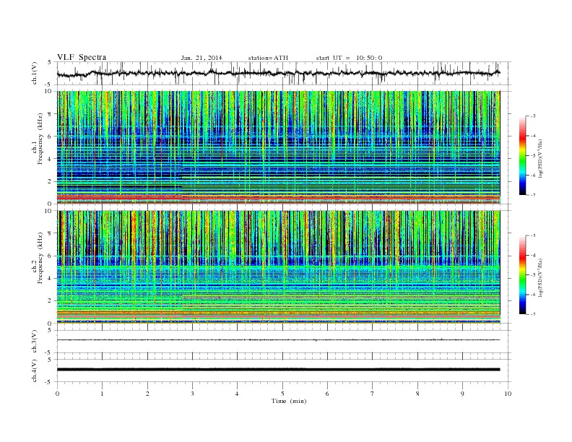This screenshot has height=442, width=572.
Task: Click inside the ch.1 spectrogram panel
Action: [x=279, y=147]
